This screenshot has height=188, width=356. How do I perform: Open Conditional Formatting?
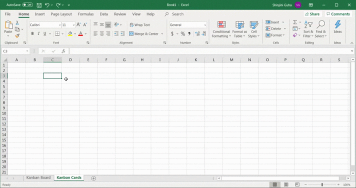[x=221, y=29]
